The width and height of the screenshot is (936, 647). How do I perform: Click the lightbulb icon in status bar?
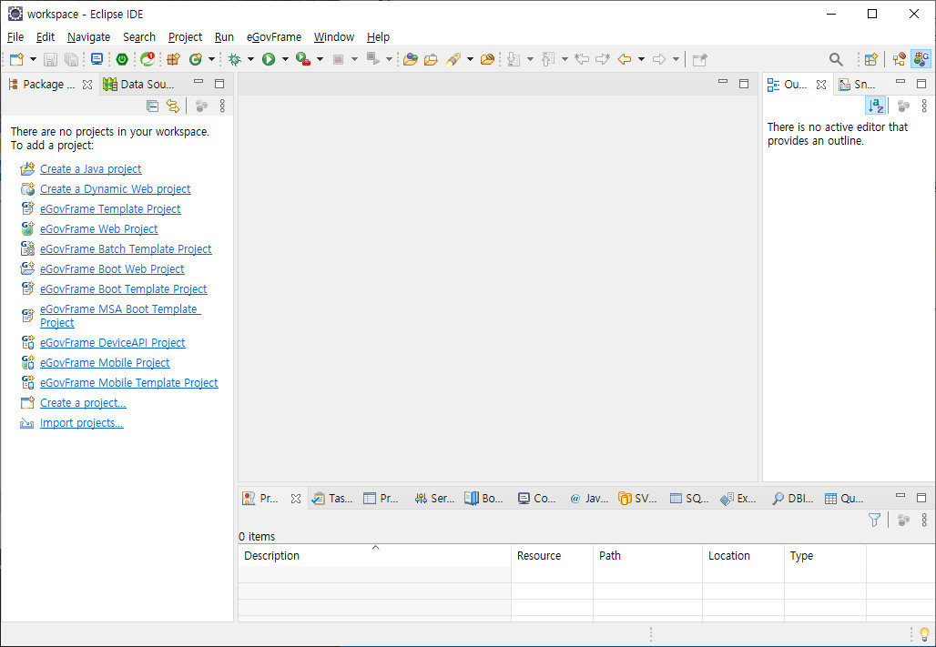coord(924,633)
